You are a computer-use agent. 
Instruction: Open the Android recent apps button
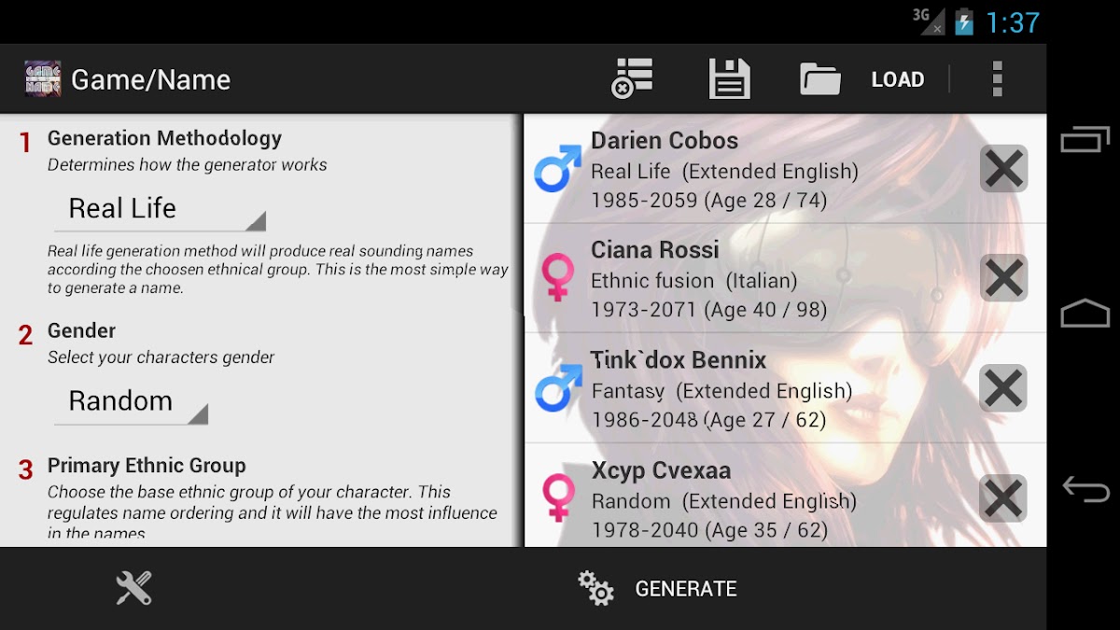[x=1085, y=141]
